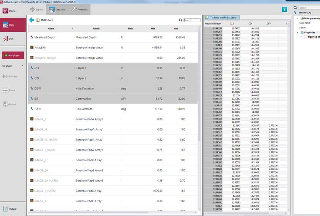Collapse the Properties tree section
This screenshot has height=216, width=320.
pyautogui.click(x=297, y=32)
